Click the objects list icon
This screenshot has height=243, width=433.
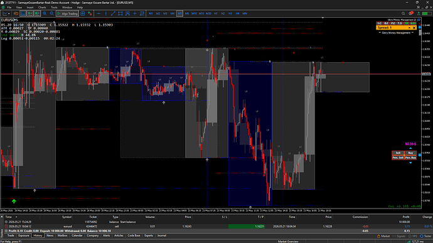coord(142,13)
